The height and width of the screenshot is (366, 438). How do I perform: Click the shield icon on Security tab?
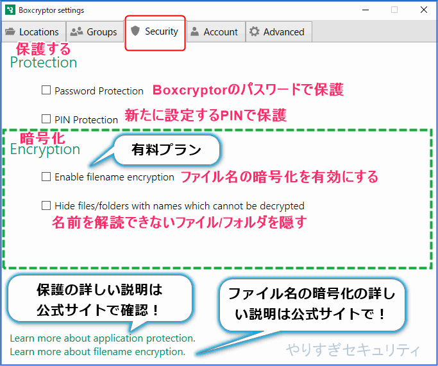click(135, 31)
